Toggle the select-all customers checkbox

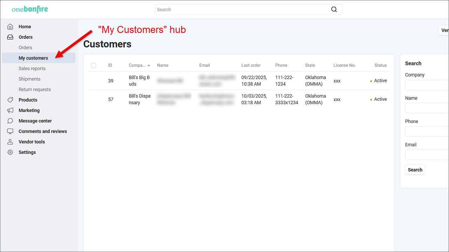(93, 65)
